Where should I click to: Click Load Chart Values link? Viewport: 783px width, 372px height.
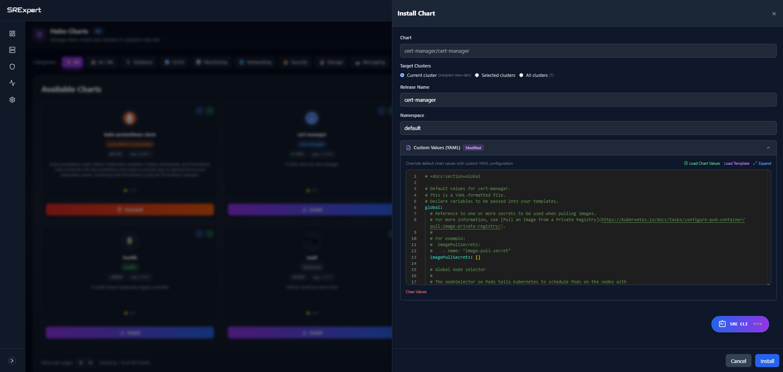tap(702, 164)
